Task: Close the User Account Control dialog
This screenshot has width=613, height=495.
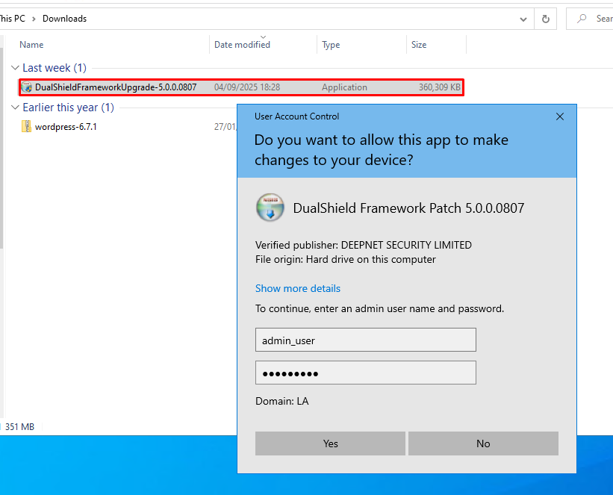Action: (x=560, y=116)
